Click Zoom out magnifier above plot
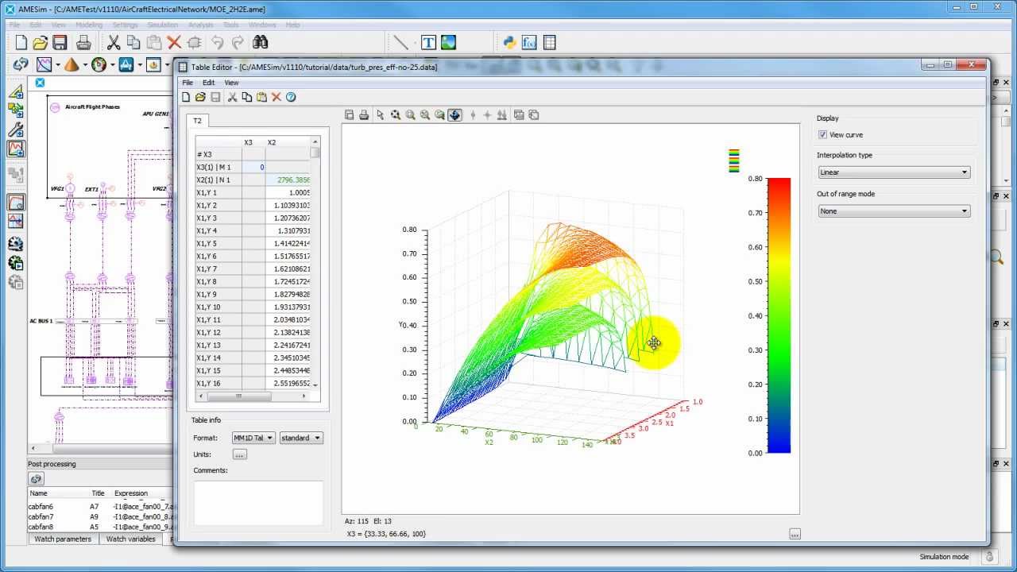This screenshot has height=572, width=1017. [x=425, y=115]
